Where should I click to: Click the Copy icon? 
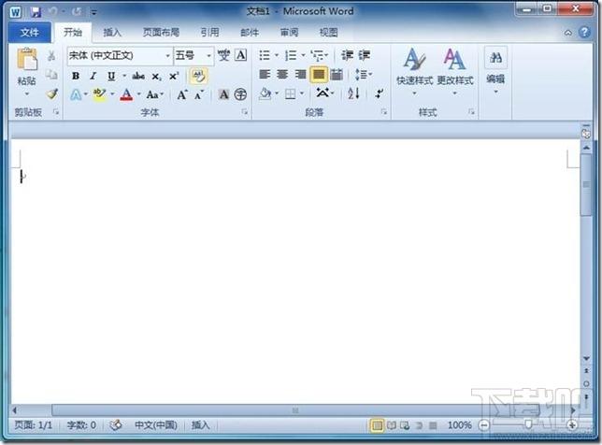tap(51, 74)
